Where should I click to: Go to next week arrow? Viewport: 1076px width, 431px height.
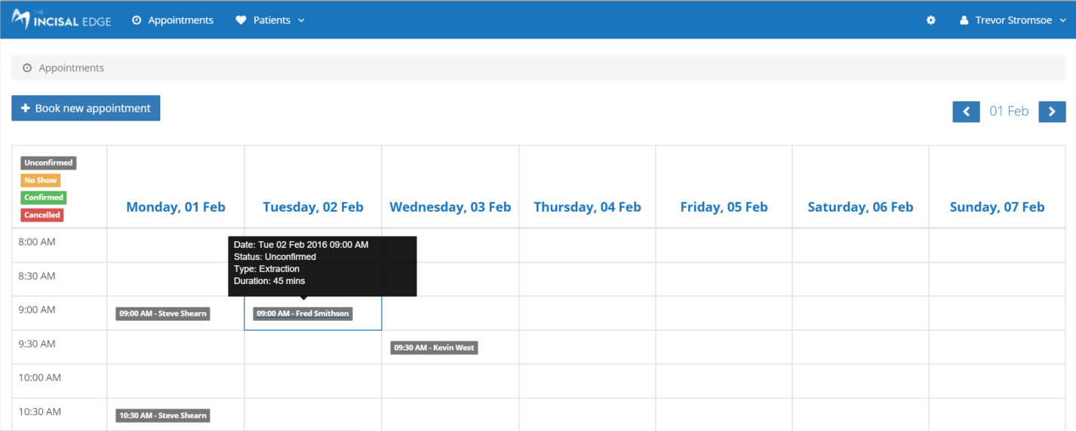click(1052, 112)
